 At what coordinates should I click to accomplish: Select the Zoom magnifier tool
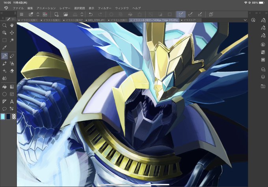click(x=4, y=26)
